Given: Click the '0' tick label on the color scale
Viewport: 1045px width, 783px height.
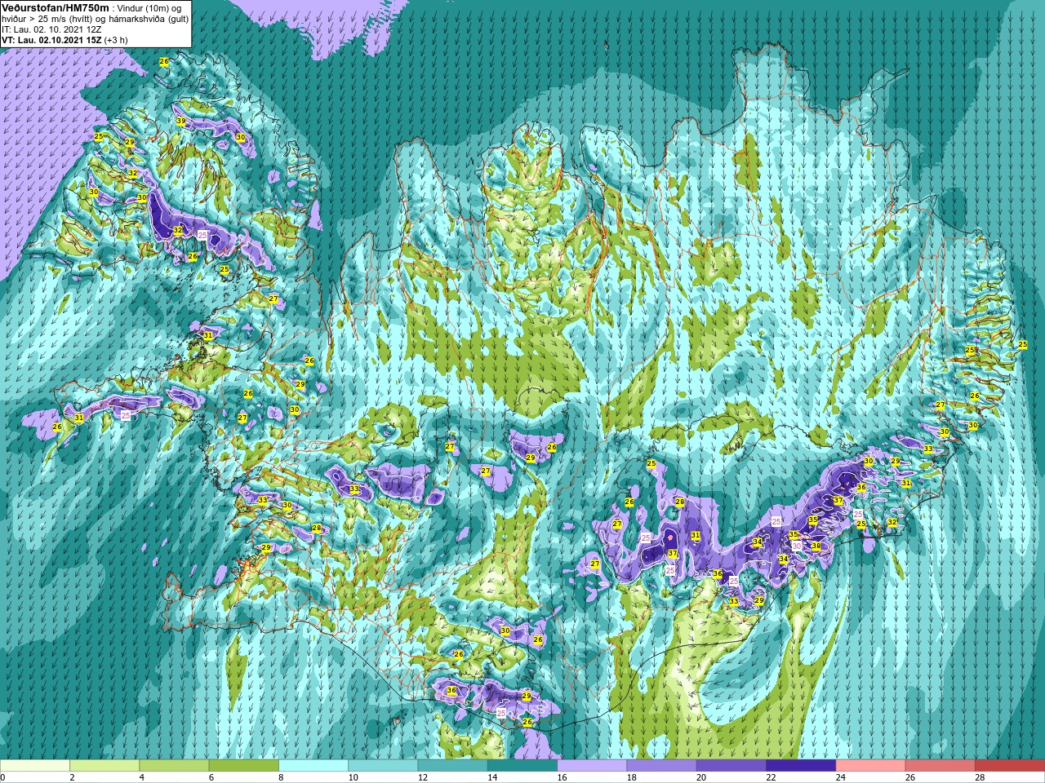Looking at the screenshot, I should [3, 777].
